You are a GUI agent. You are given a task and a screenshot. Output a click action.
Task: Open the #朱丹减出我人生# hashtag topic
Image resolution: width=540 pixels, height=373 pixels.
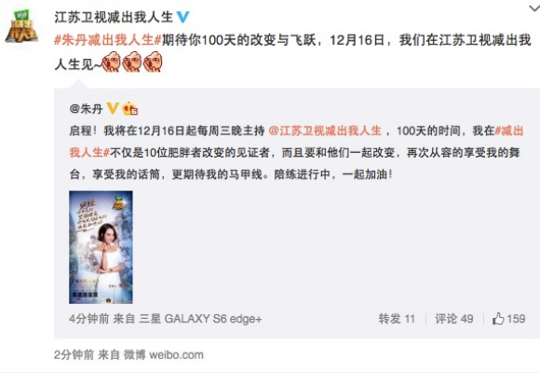tap(108, 40)
